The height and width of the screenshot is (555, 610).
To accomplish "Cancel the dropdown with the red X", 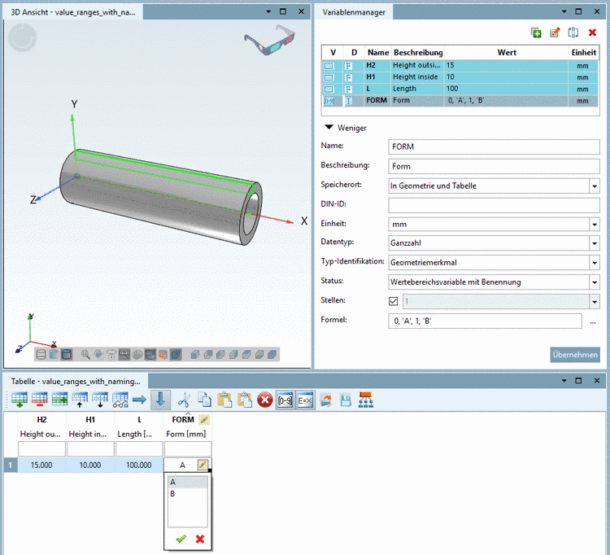I will (199, 539).
